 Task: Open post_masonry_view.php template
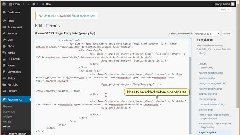click(213, 83)
